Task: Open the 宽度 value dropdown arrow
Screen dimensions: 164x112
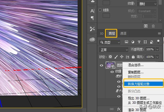Action: pos(155,17)
